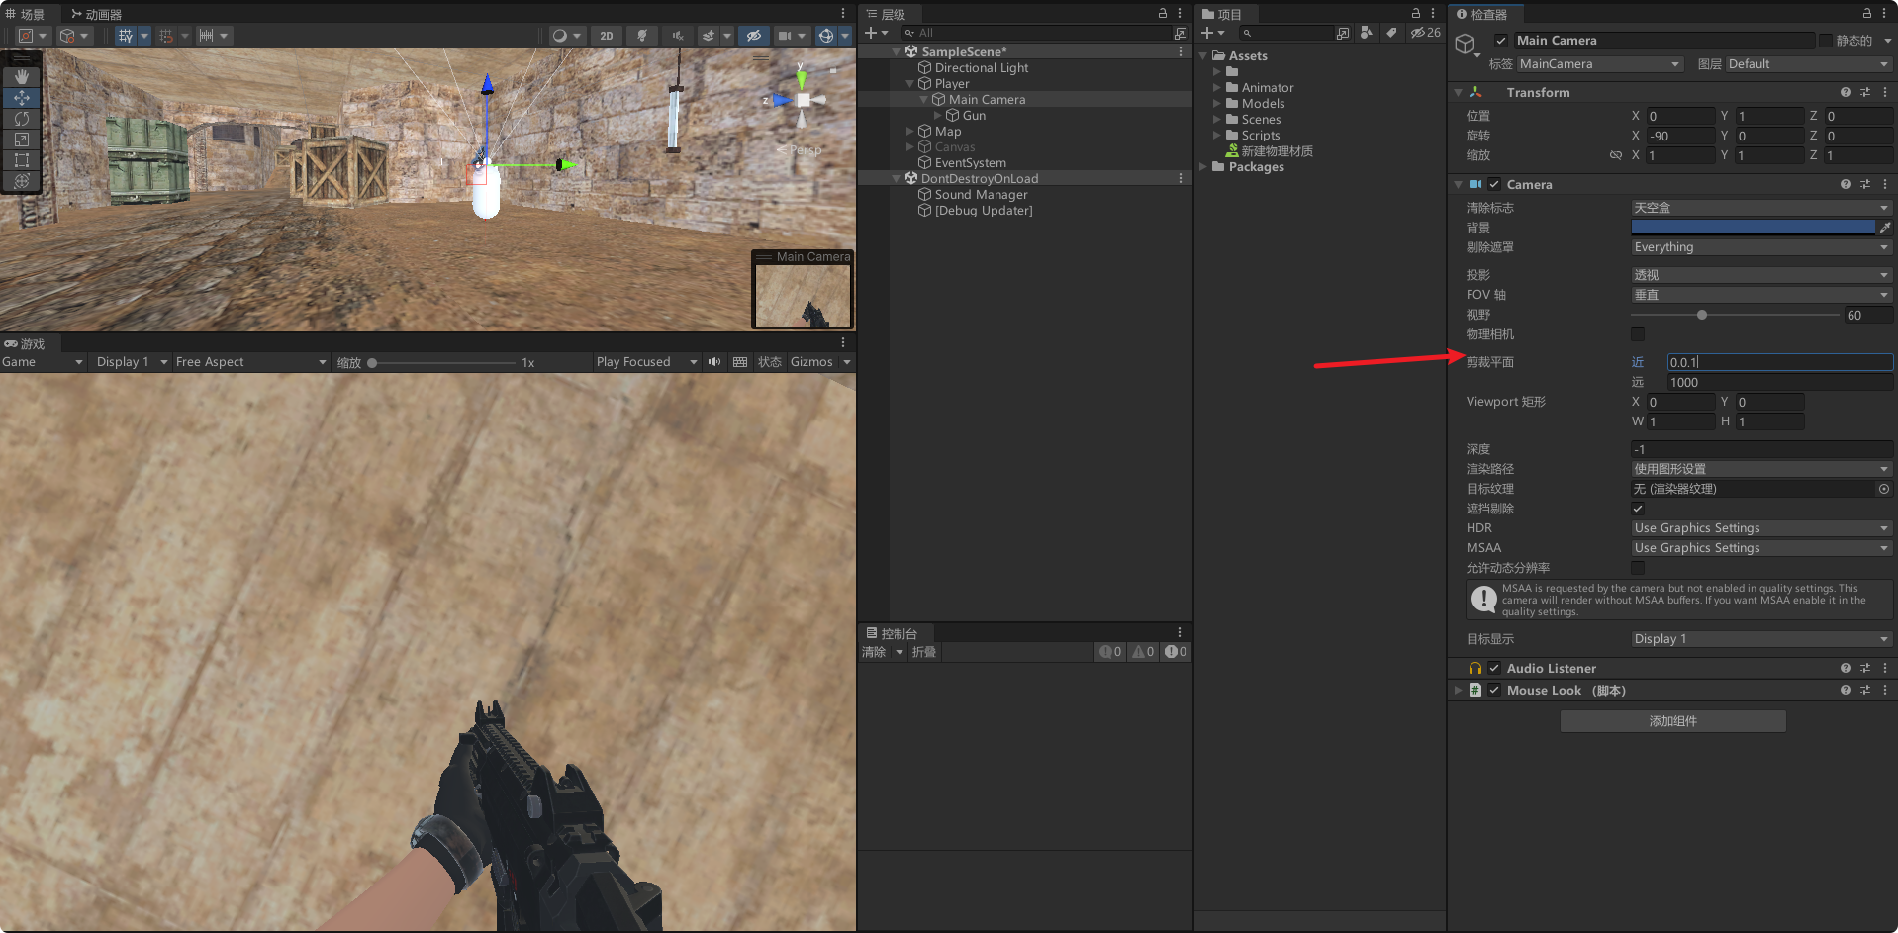
Task: Select the Move tool
Action: click(x=22, y=98)
